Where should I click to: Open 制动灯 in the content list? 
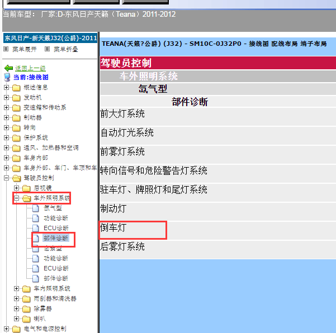113,208
